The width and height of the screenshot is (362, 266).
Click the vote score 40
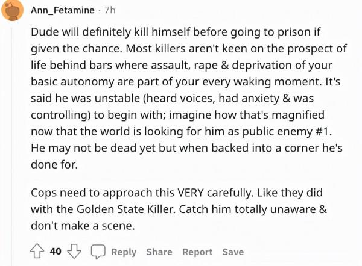[x=56, y=252]
